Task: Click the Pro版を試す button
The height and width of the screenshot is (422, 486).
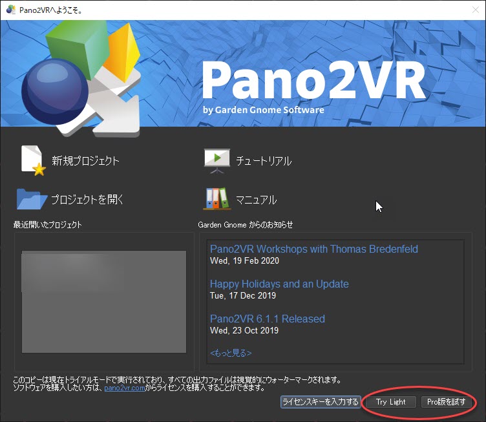Action: (x=447, y=402)
